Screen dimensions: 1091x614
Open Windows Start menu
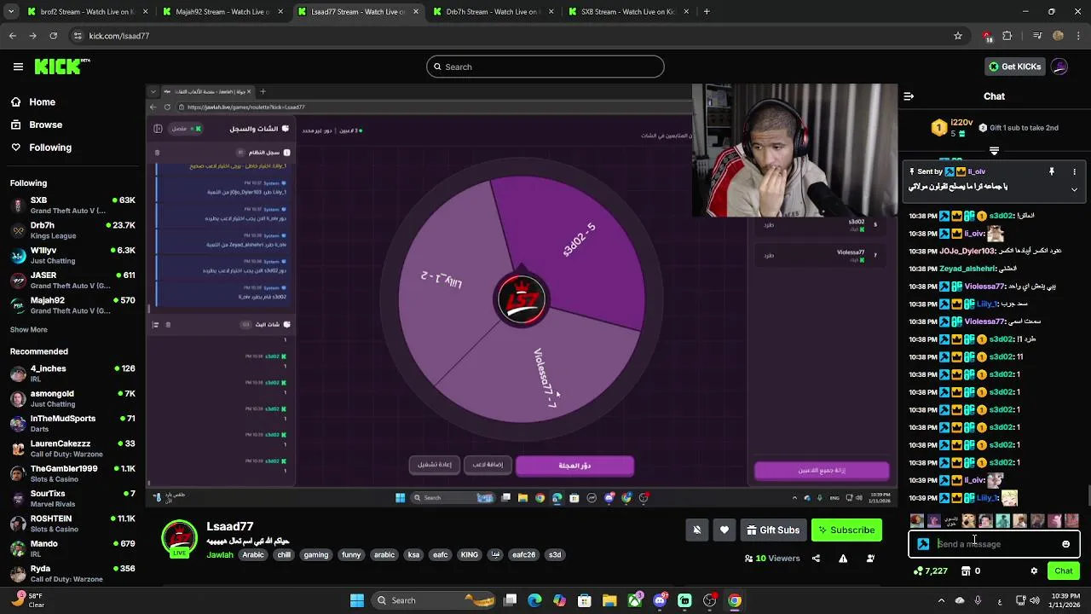tap(357, 600)
